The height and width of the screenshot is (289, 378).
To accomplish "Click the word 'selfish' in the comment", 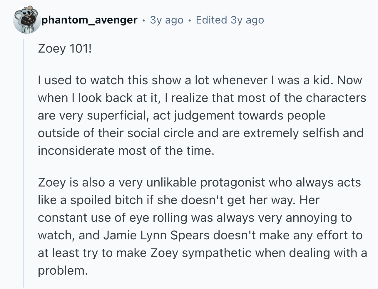I will 321,133.
